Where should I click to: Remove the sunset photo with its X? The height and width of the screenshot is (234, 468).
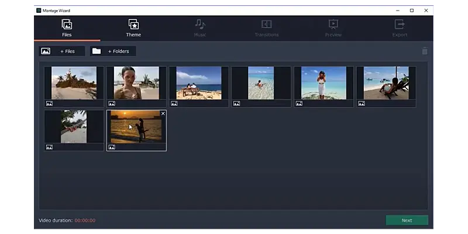(163, 113)
